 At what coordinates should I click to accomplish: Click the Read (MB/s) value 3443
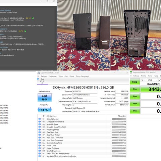(151, 89)
